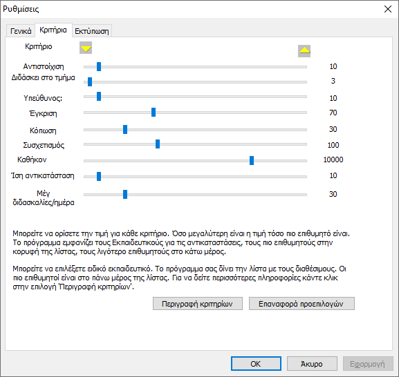Click the Συσχετισμός slider thumb
The width and height of the screenshot is (399, 377).
158,144
